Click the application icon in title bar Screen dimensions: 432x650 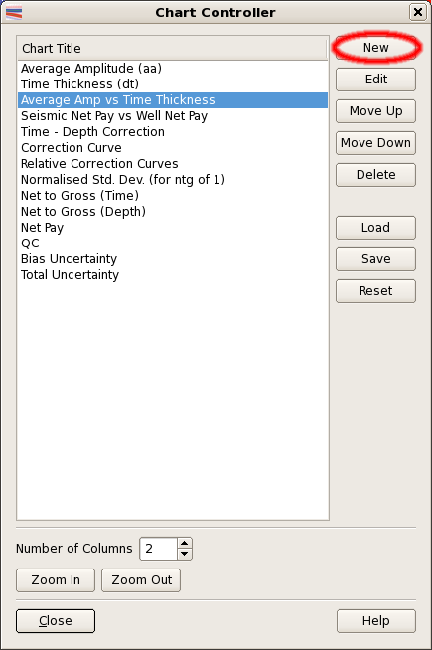coord(14,13)
